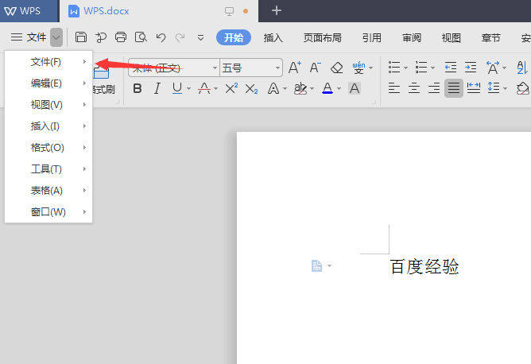This screenshot has height=364, width=531.
Task: Expand underline style dropdown arrow
Action: pos(188,89)
